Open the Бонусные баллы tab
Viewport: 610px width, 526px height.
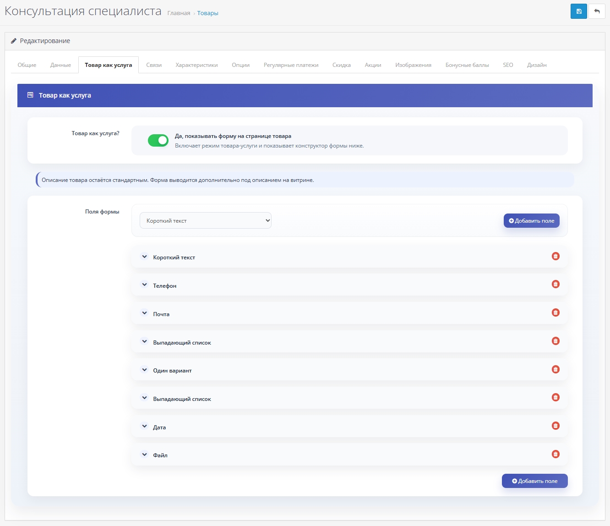point(467,65)
